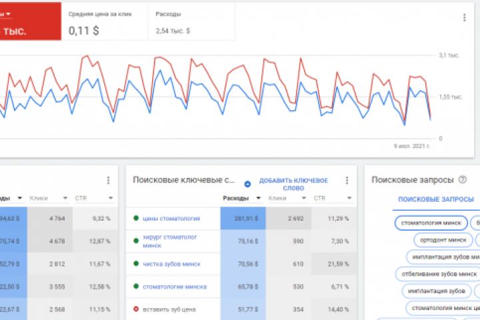The width and height of the screenshot is (480, 320).
Task: Open keyword чистка зубов минск
Action: click(x=171, y=264)
